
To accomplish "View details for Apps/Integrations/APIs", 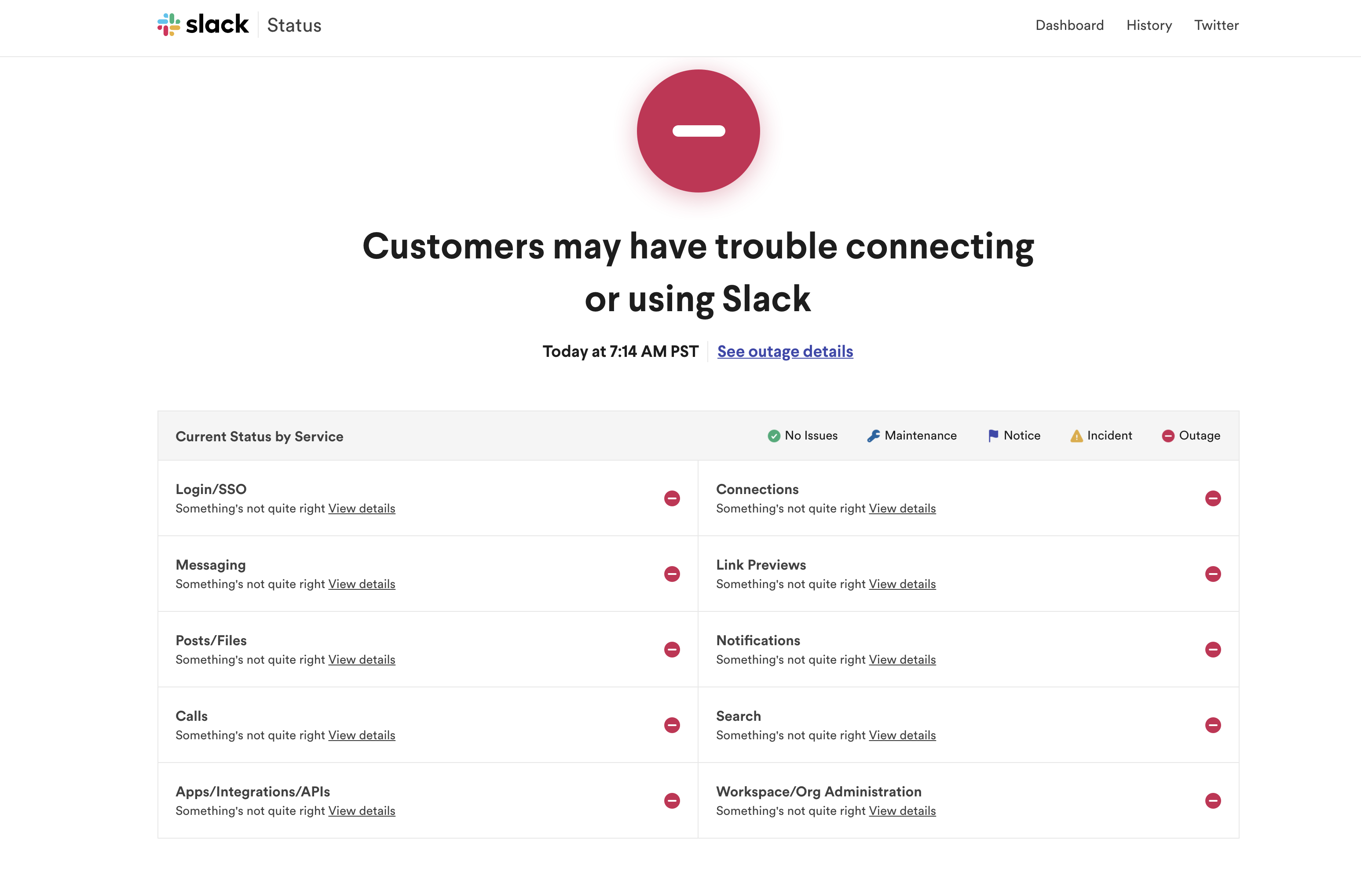I will click(362, 811).
